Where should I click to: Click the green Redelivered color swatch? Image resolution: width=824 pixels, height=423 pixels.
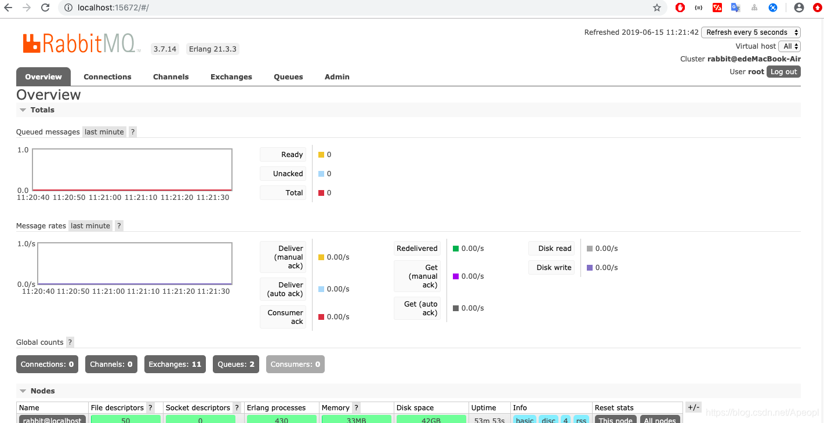coord(456,249)
